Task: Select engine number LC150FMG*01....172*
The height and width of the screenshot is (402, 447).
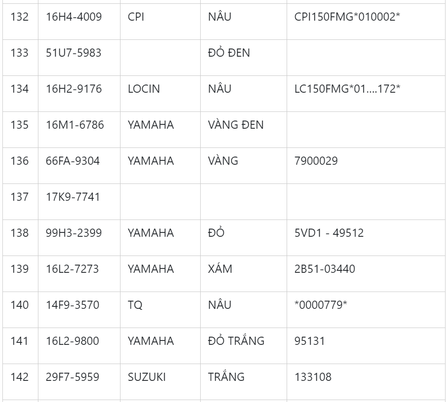Action: [347, 89]
